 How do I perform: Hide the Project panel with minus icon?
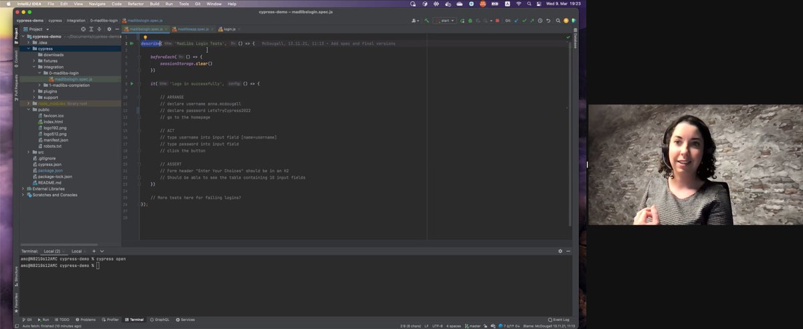coord(116,29)
